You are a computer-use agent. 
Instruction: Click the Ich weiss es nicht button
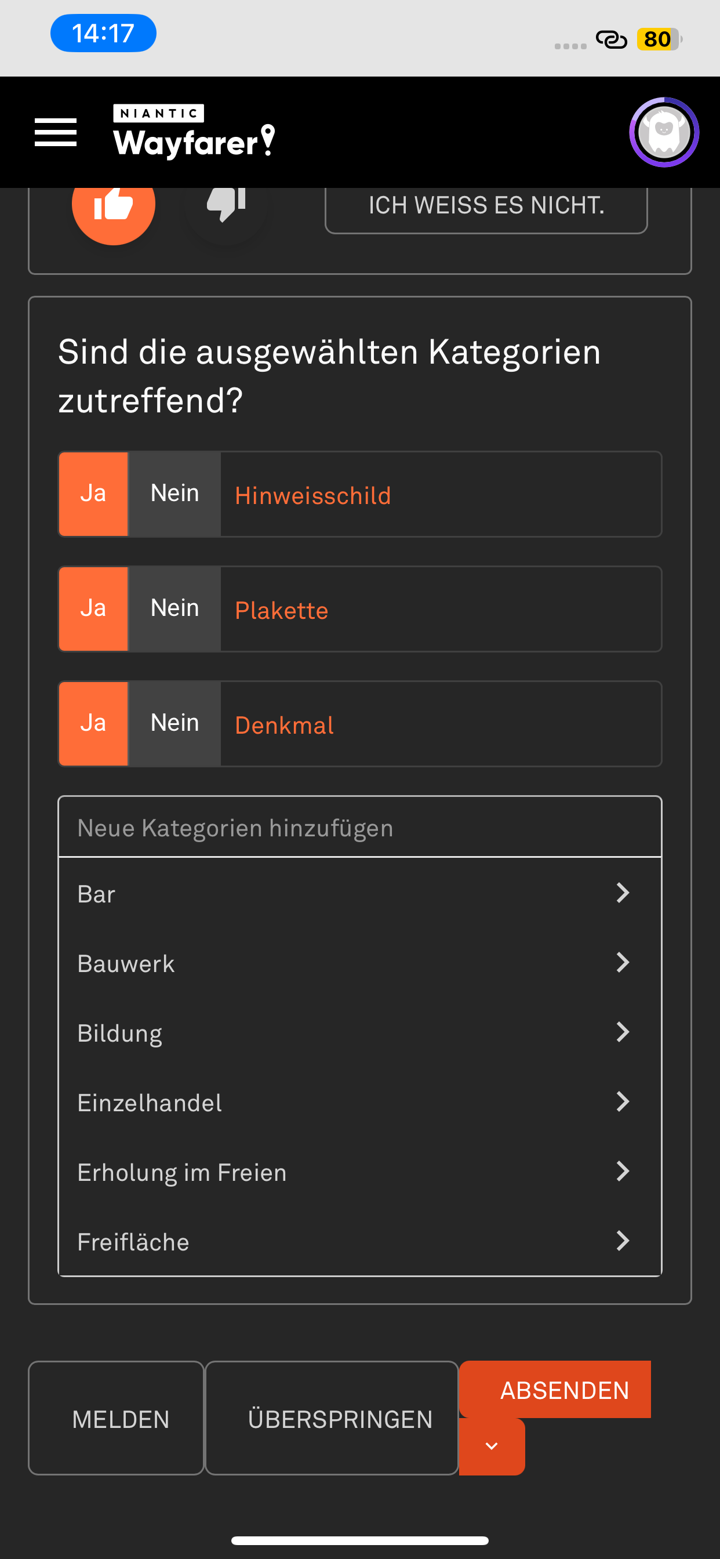(486, 206)
